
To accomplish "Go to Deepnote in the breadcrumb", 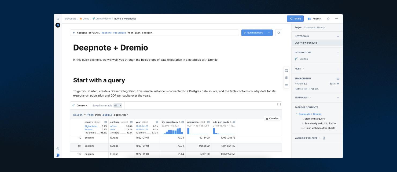I will [x=71, y=19].
